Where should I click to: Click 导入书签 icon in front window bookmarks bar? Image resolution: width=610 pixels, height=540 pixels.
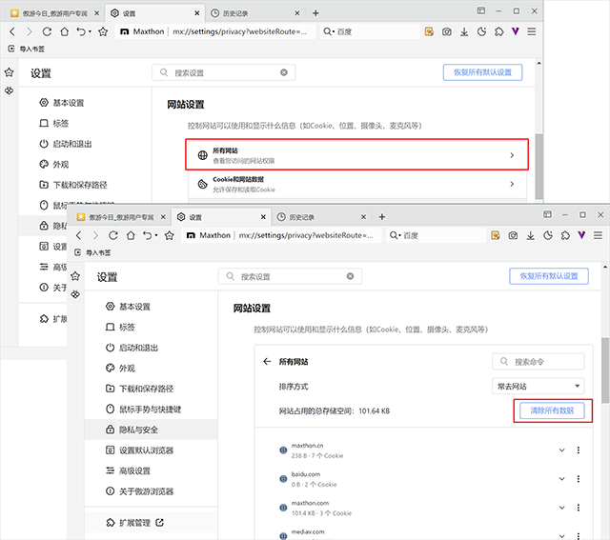click(78, 252)
